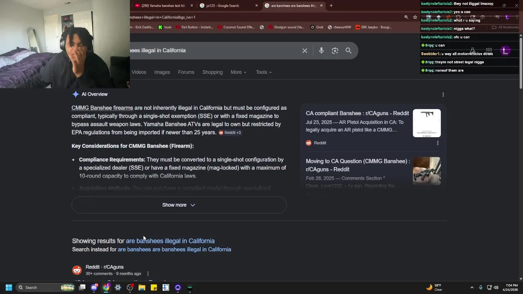Switch to the Forums results tab

[186, 72]
